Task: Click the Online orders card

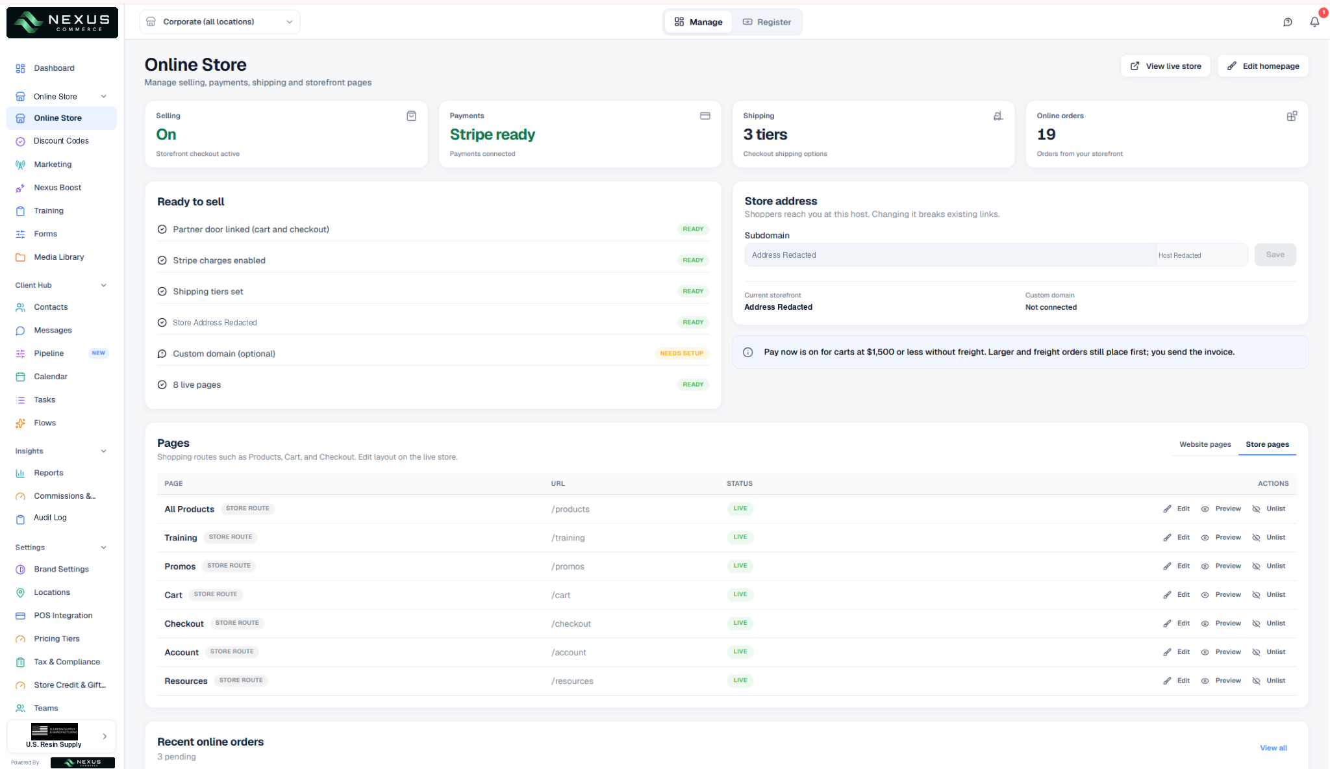Action: (1166, 134)
